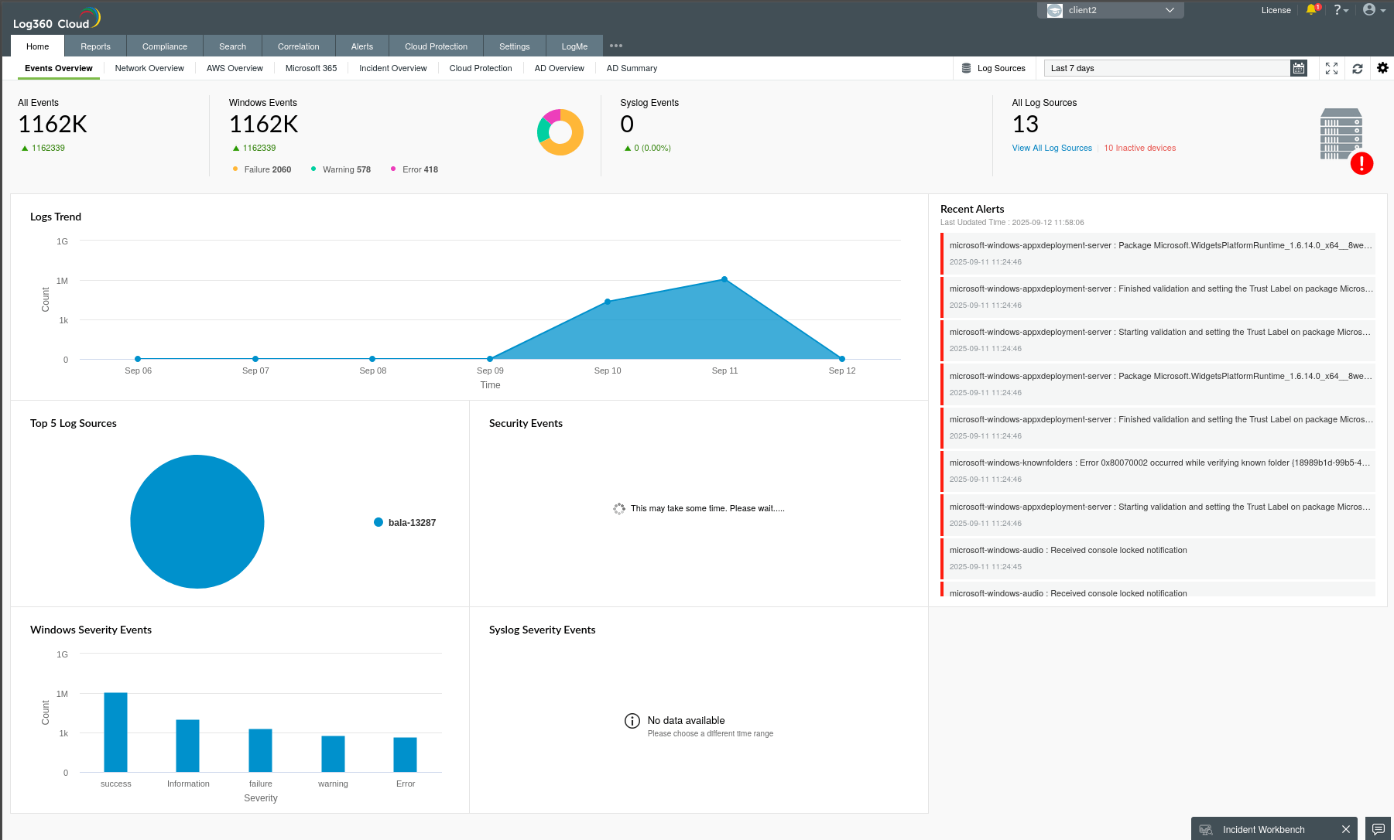
Task: Expand the user account dropdown
Action: pyautogui.click(x=1381, y=10)
